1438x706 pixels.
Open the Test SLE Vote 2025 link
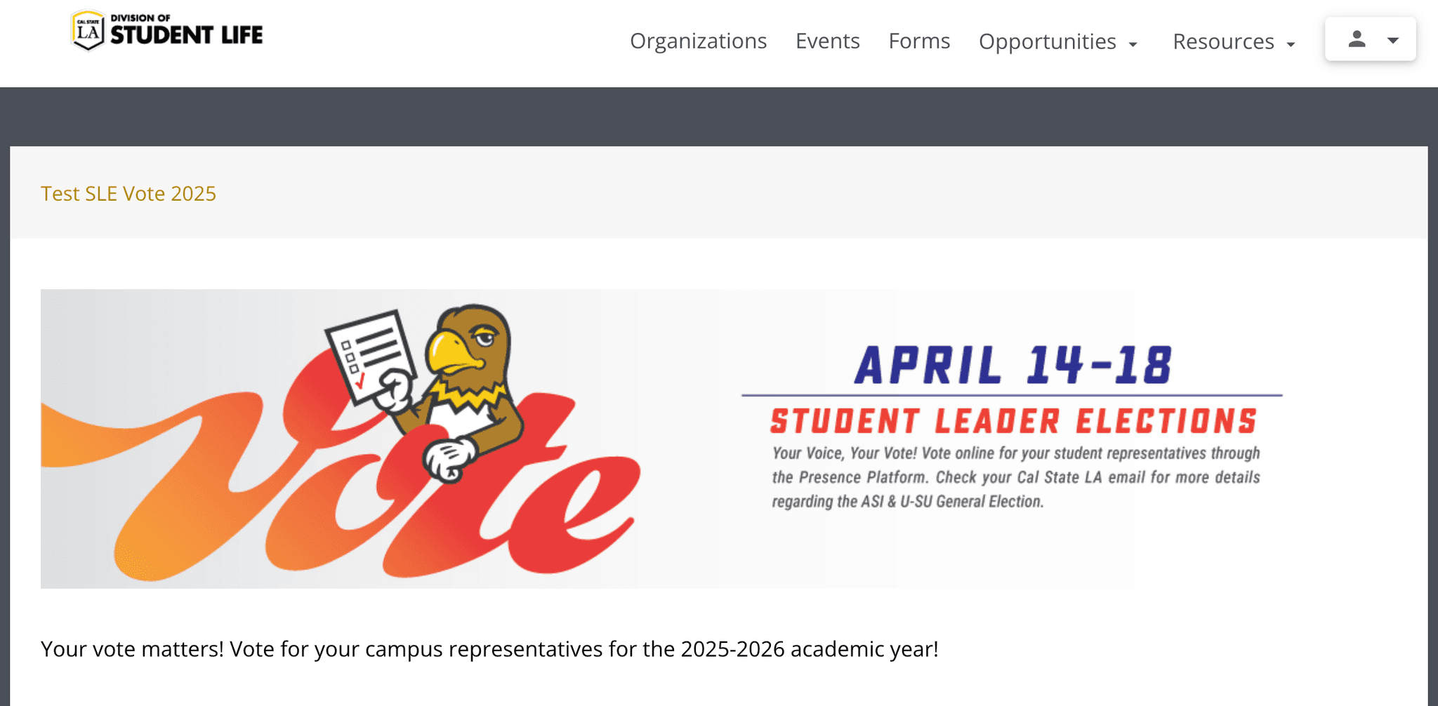click(x=128, y=194)
